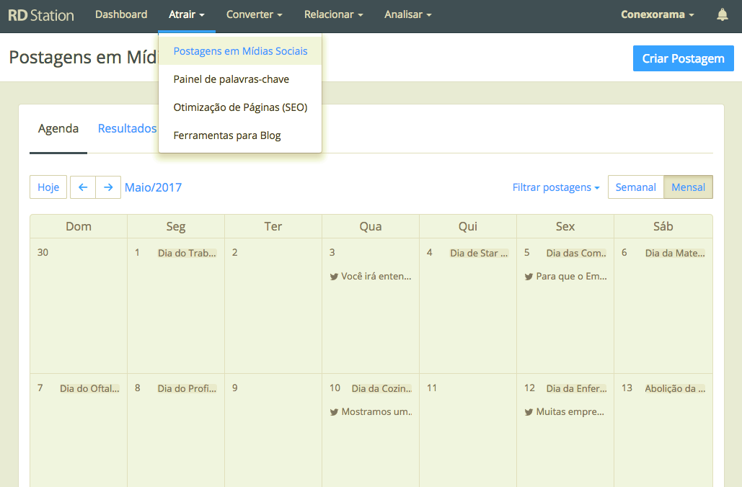This screenshot has height=487, width=742.
Task: Switch calendar to Mensal view
Action: 688,187
